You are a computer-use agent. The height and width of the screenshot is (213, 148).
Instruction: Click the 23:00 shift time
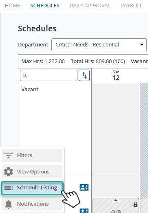tap(116, 211)
